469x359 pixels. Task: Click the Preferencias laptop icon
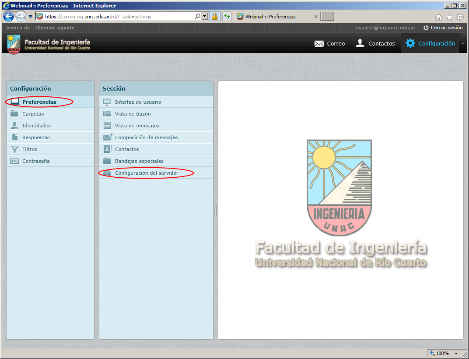click(x=15, y=102)
